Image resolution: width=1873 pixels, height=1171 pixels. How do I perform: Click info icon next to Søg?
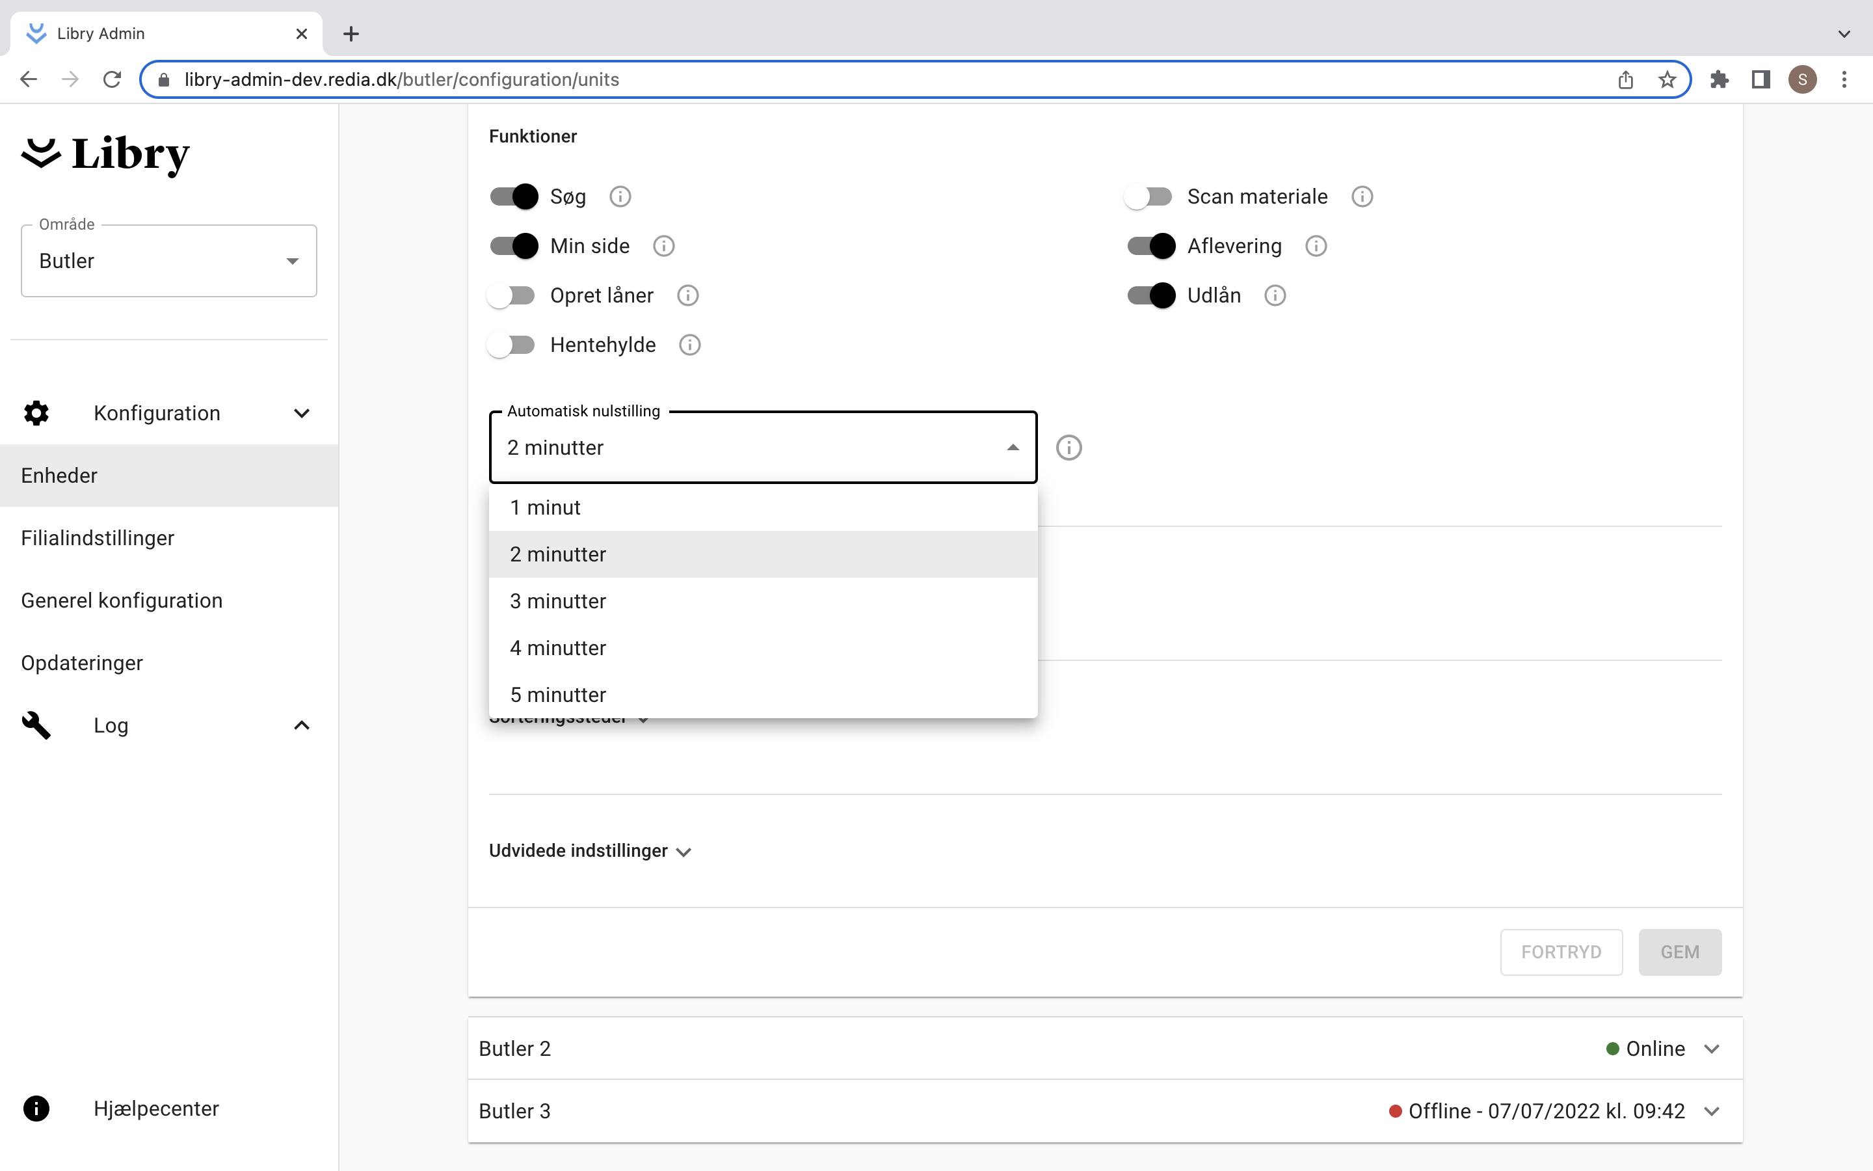point(620,196)
